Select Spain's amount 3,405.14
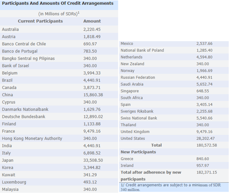 coord(204,105)
